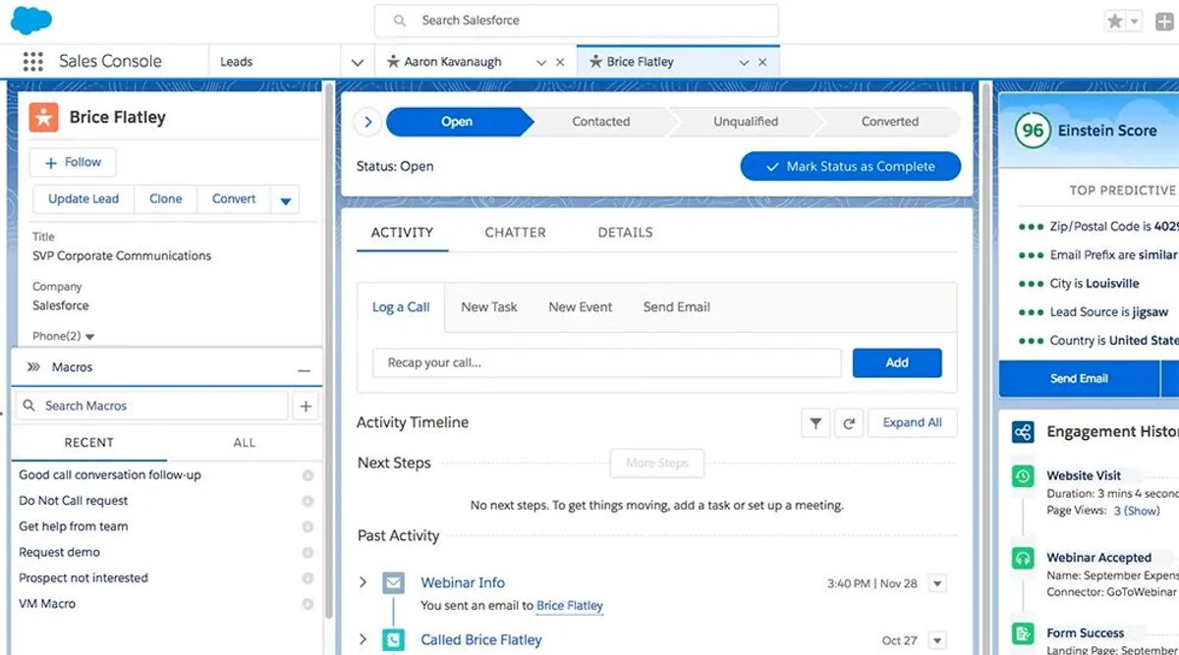The height and width of the screenshot is (655, 1179).
Task: Refresh the activity timeline
Action: 849,423
